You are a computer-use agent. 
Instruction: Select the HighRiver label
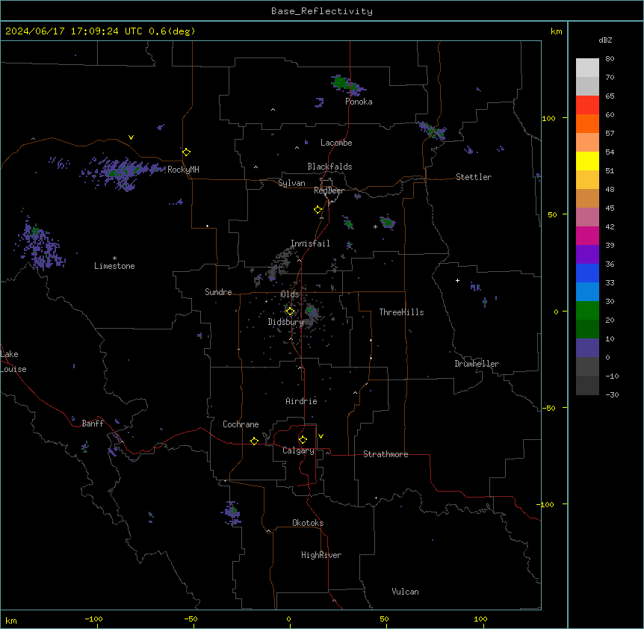[x=321, y=555]
